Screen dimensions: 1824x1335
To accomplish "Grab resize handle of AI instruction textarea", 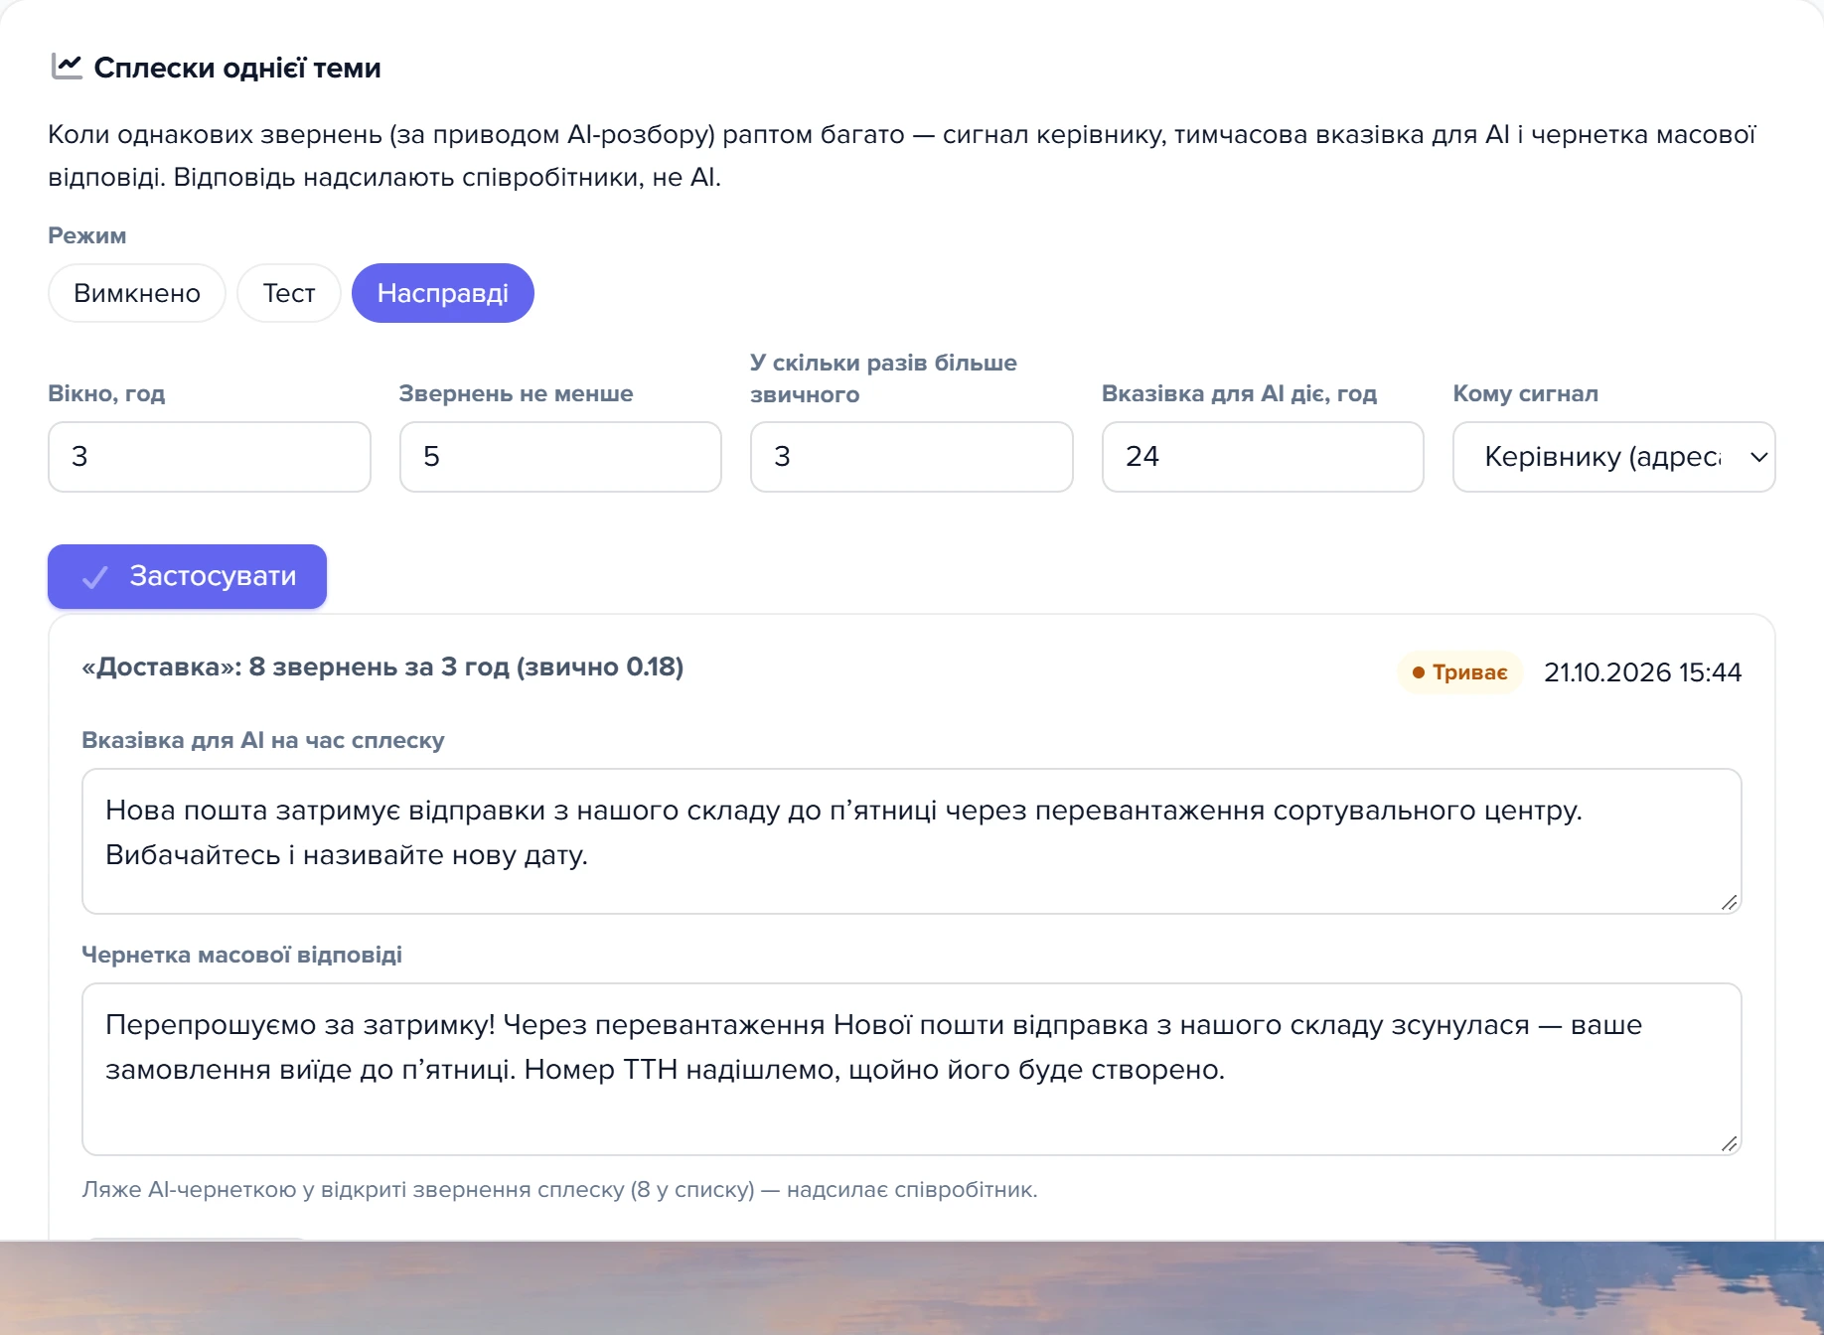I will click(x=1729, y=902).
